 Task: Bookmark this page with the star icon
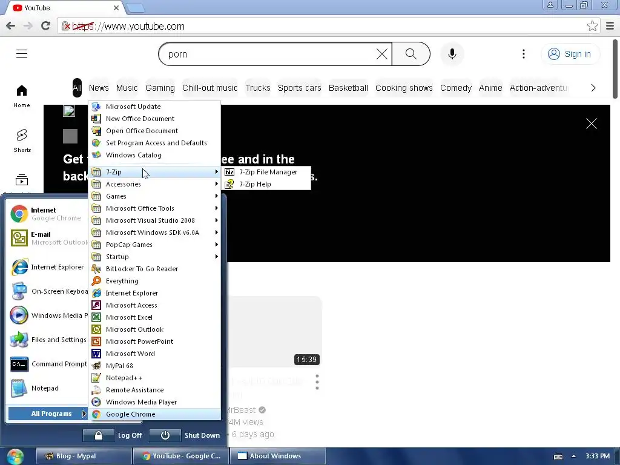click(592, 26)
